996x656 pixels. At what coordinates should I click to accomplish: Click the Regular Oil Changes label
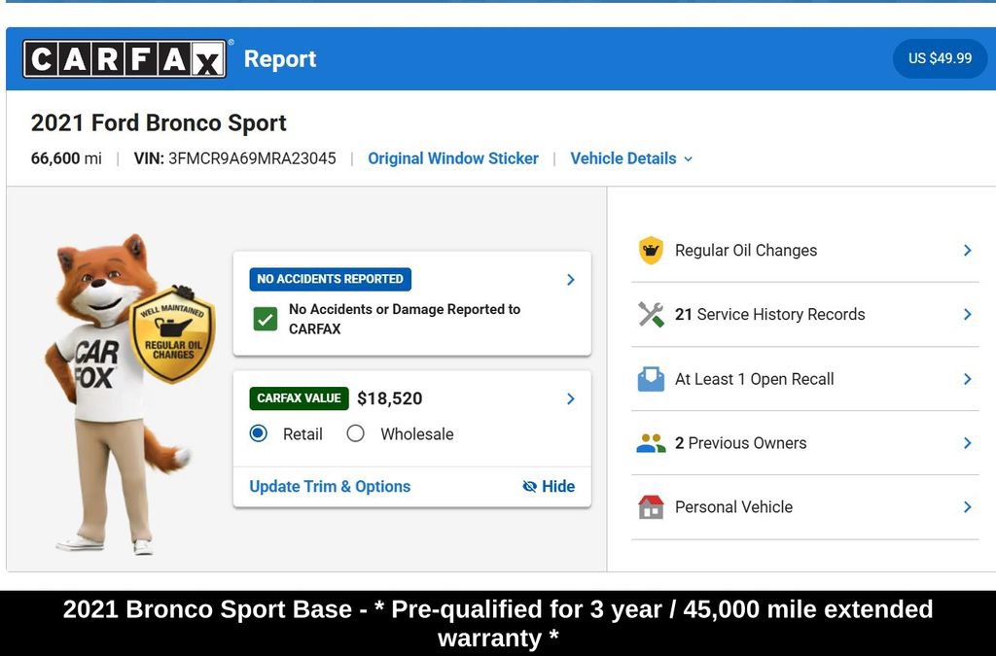click(x=746, y=251)
